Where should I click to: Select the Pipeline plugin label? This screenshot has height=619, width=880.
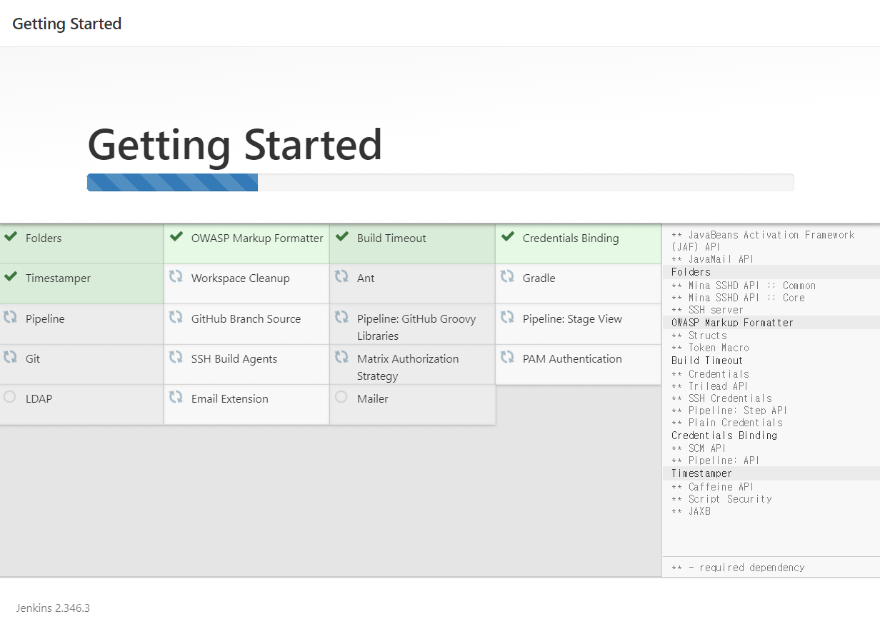45,319
